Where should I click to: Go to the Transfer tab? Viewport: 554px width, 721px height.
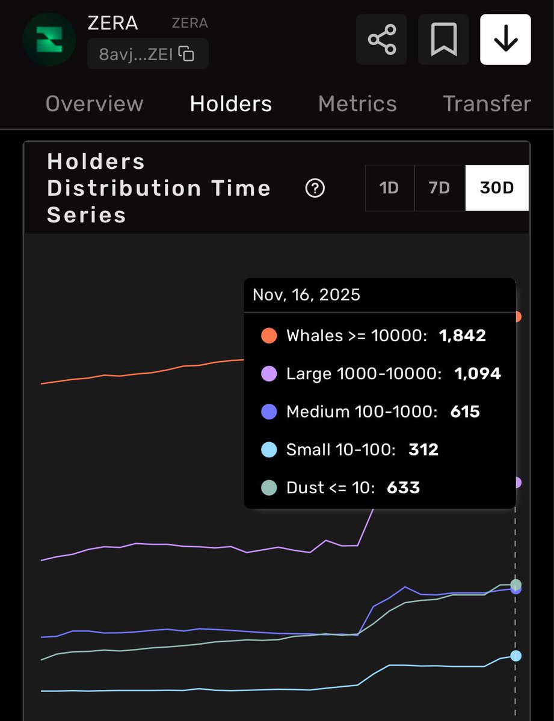coord(486,103)
